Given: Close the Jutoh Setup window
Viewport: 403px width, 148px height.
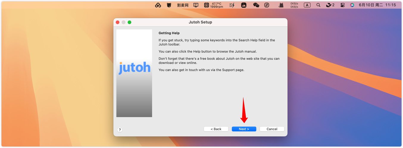Looking at the screenshot, I should coord(118,22).
